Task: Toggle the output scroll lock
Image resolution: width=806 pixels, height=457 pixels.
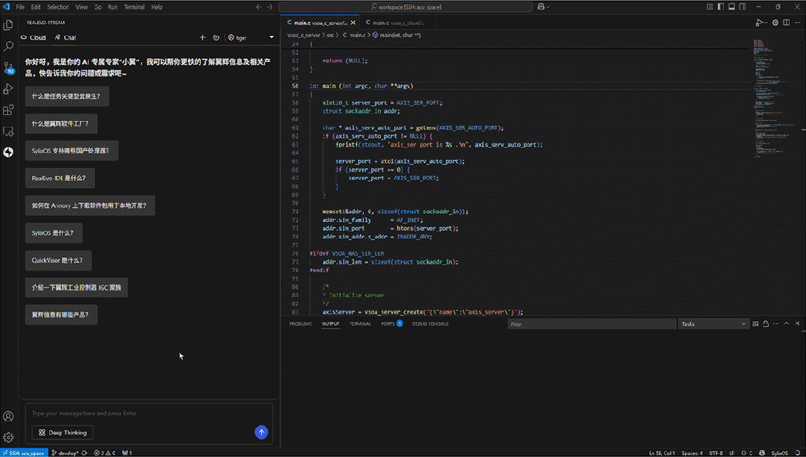Action: [x=766, y=324]
